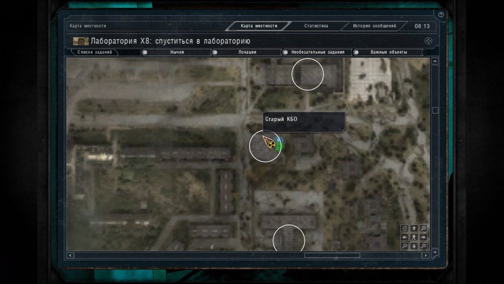Select the Старый КБО location circle
Screen dimensions: 504x284
click(x=266, y=146)
